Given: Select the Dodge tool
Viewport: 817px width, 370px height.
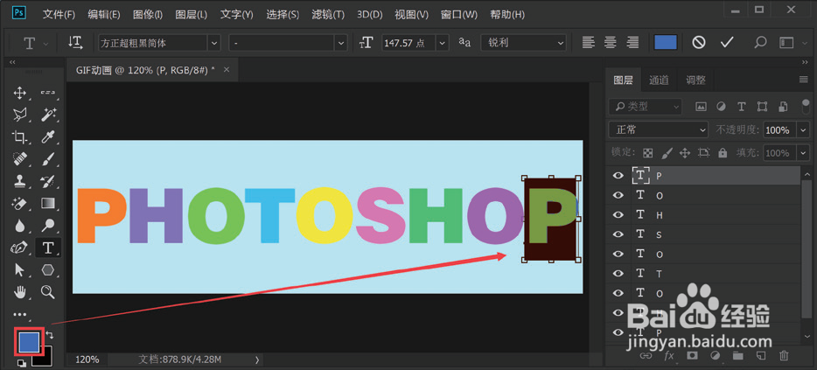Looking at the screenshot, I should [48, 225].
